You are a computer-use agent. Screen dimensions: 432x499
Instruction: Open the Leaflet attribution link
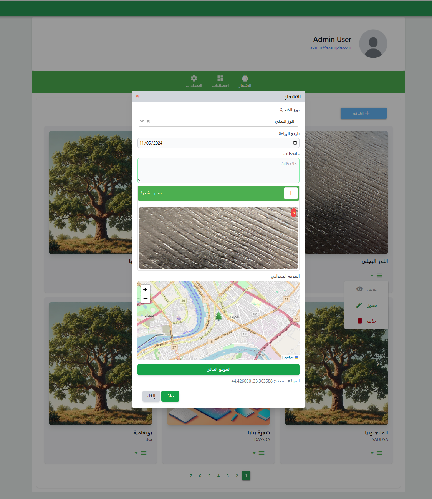[x=288, y=358]
